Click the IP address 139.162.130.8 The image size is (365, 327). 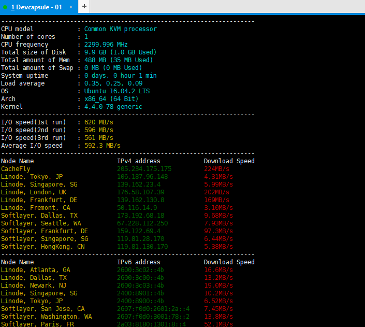click(141, 200)
